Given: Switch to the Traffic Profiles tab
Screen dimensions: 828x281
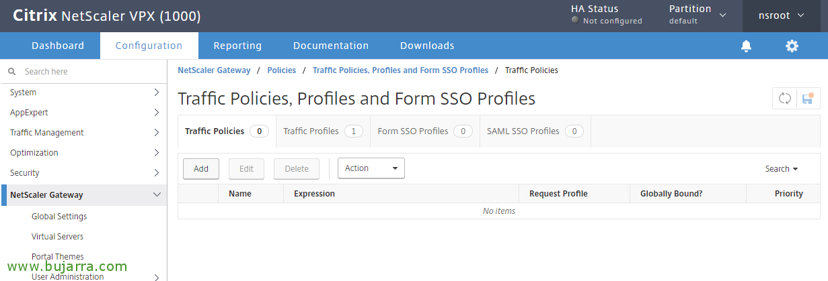Looking at the screenshot, I should click(x=323, y=131).
